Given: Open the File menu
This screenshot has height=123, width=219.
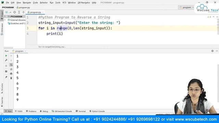Looking at the screenshot, I should (7, 2).
